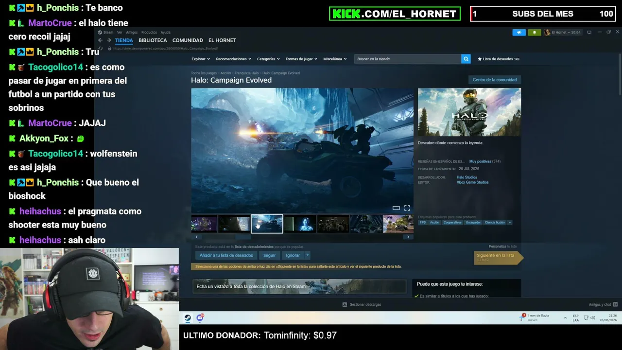622x350 pixels.
Task: Open Lista de deseados
Action: click(499, 59)
